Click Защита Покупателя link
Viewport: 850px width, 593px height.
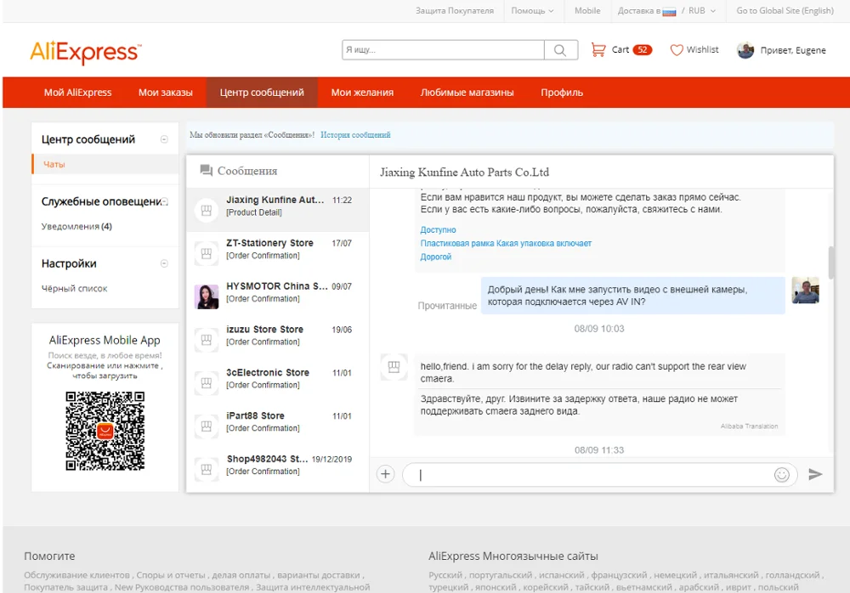[x=454, y=11]
